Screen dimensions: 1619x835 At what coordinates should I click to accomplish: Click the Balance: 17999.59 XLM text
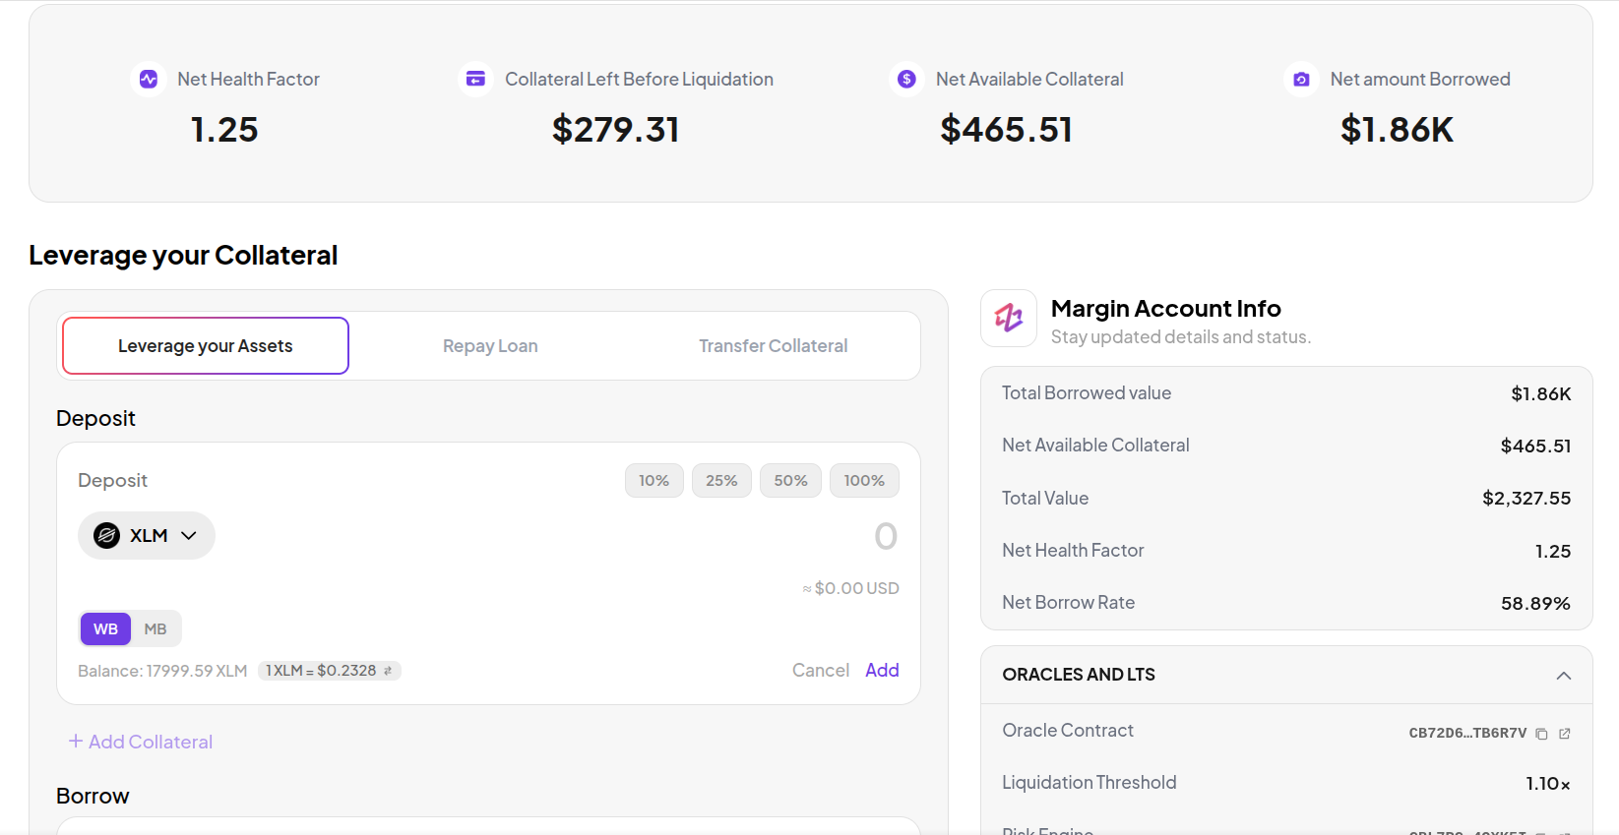(x=162, y=671)
